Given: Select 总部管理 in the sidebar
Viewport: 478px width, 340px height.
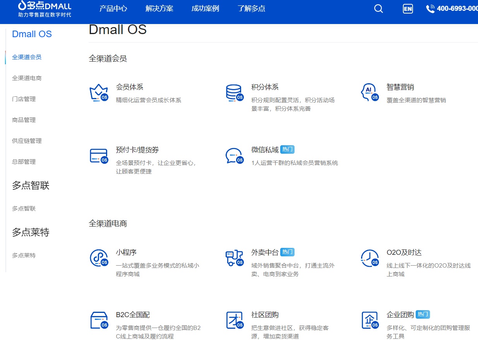Looking at the screenshot, I should click(x=24, y=161).
